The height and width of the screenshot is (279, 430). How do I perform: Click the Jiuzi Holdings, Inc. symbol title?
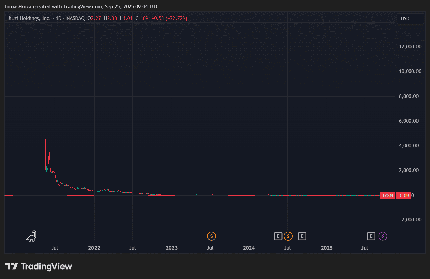[x=29, y=18]
